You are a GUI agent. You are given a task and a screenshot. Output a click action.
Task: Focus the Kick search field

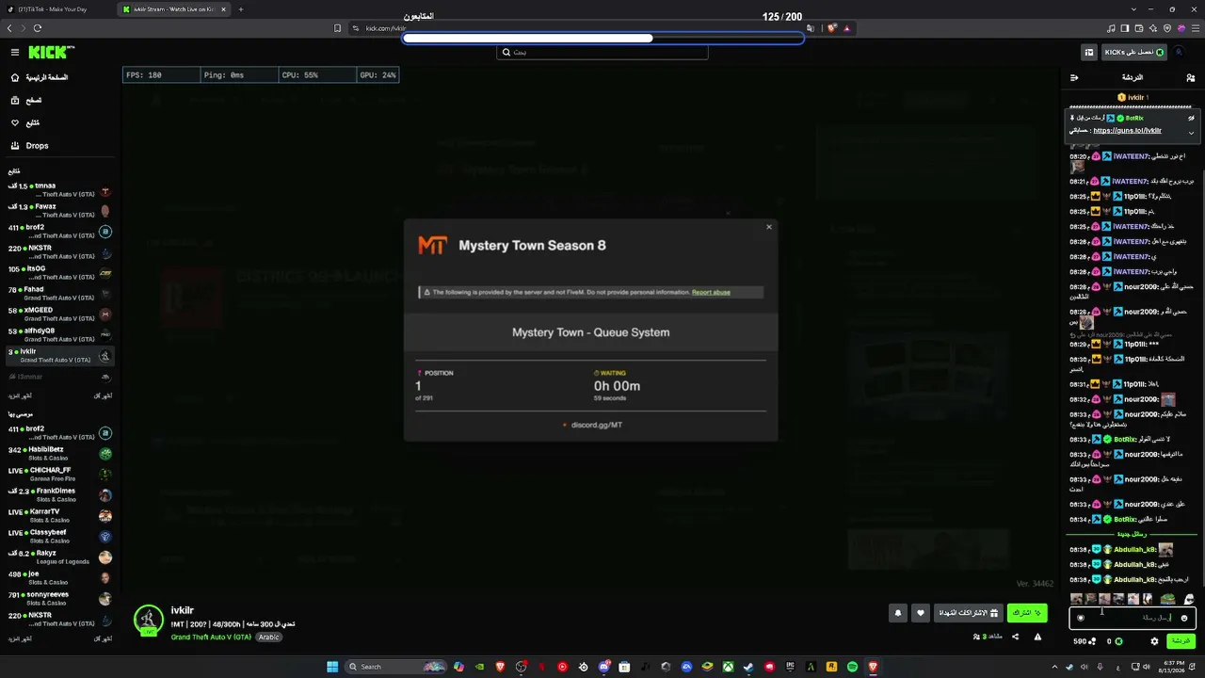(602, 52)
